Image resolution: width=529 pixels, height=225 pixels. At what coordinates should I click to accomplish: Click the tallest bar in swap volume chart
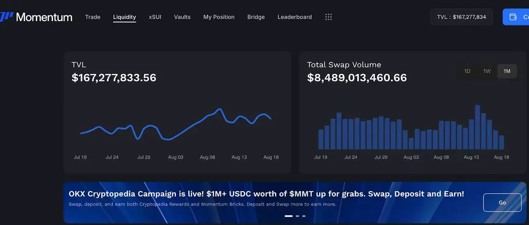[x=477, y=127]
